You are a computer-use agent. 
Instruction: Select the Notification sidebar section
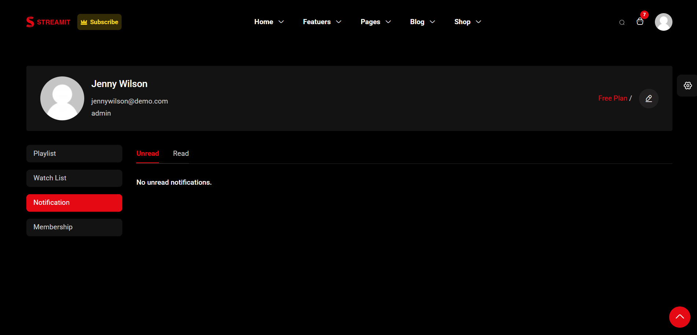click(74, 203)
